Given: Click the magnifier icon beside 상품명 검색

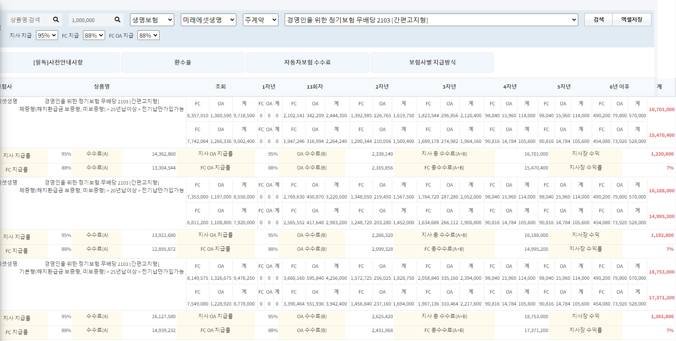Looking at the screenshot, I should [56, 20].
